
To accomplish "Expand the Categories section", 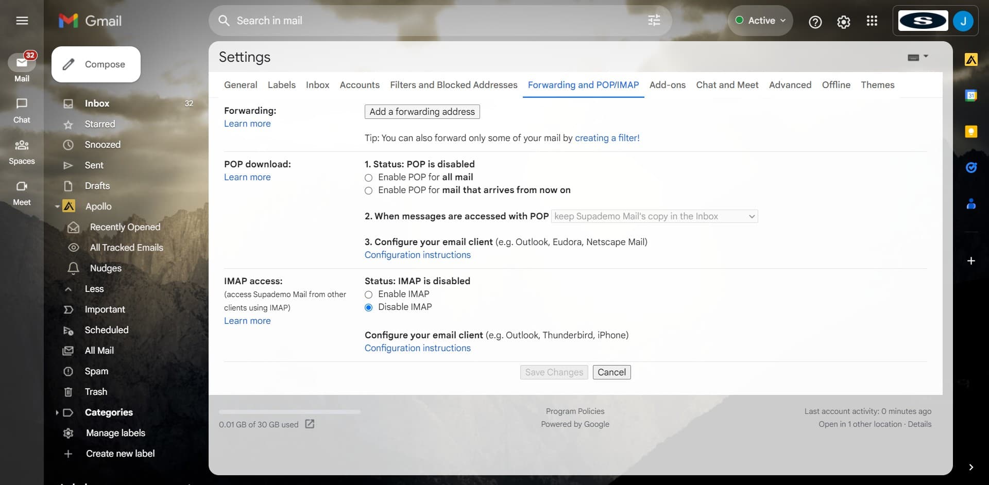I will click(57, 412).
